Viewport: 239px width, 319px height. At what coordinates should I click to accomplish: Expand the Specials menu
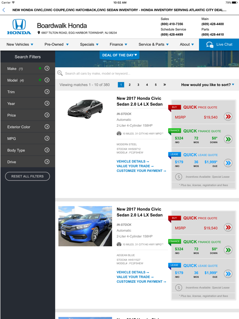click(89, 44)
